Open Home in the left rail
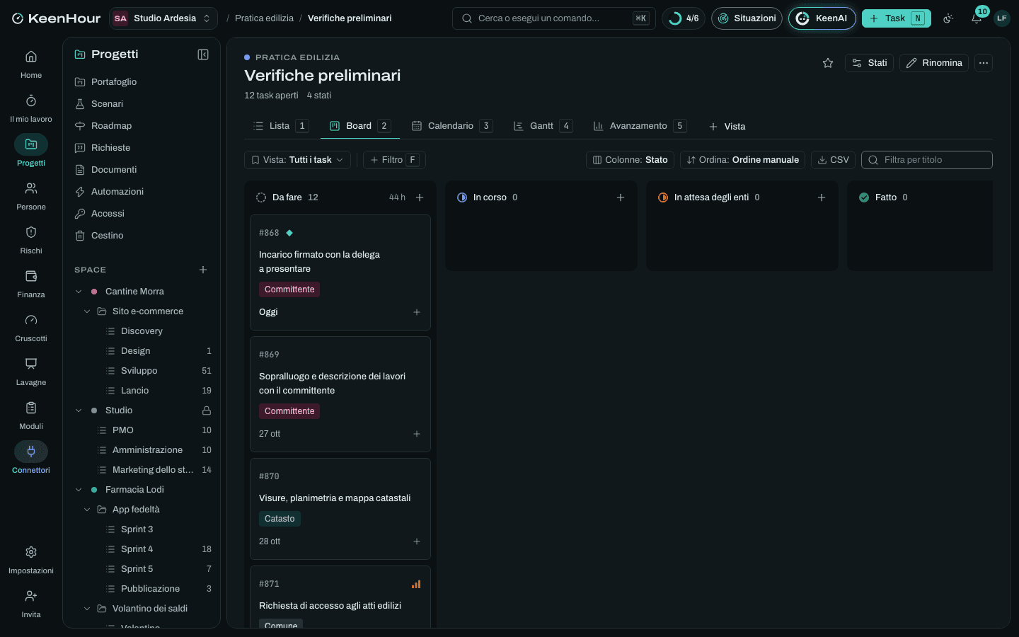 (x=31, y=64)
